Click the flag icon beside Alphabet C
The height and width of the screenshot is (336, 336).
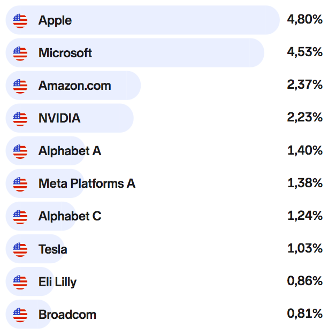pyautogui.click(x=20, y=216)
